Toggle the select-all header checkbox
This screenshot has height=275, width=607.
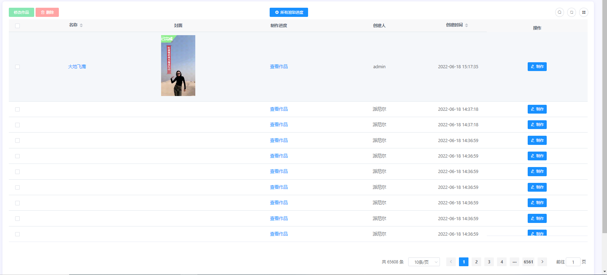pos(17,26)
